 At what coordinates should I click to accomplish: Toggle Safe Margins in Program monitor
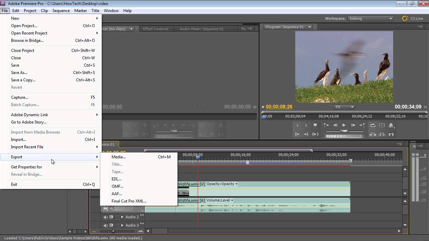point(382,125)
